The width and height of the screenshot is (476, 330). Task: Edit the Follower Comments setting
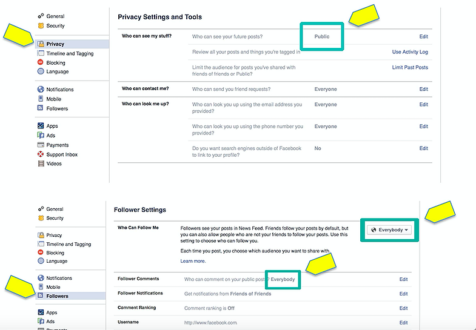coord(403,279)
